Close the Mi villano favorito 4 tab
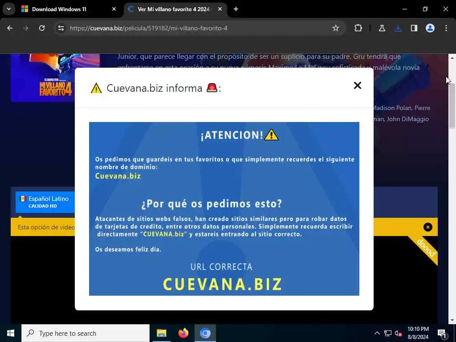Image resolution: width=456 pixels, height=342 pixels. point(220,9)
